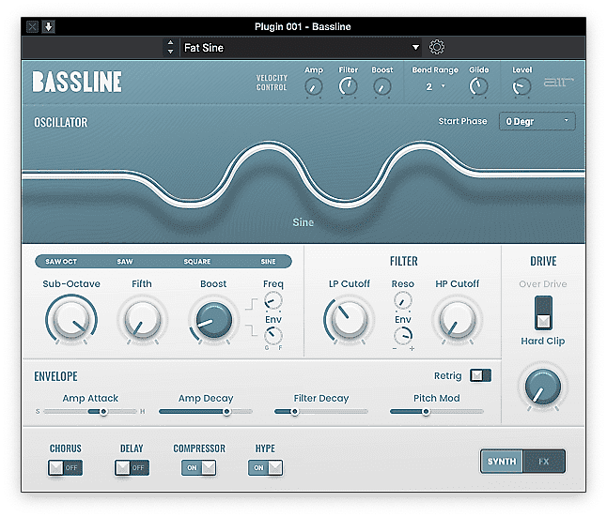Click the Hard Clip label
This screenshot has width=607, height=517.
543,341
